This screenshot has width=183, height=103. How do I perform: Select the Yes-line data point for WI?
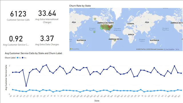point(174,66)
